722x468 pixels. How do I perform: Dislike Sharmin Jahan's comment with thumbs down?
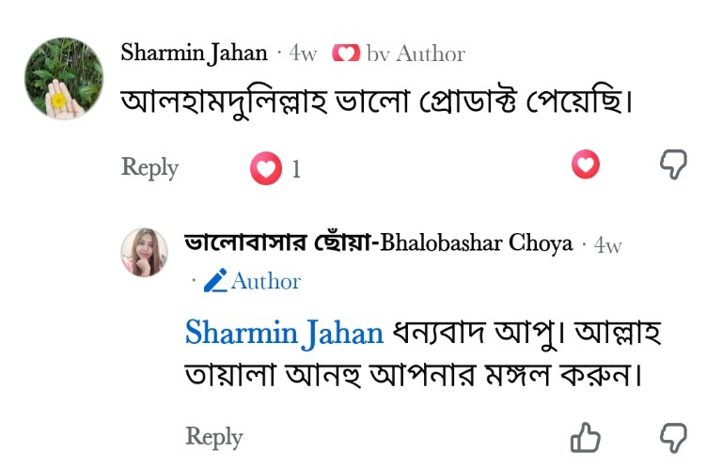pos(673,164)
